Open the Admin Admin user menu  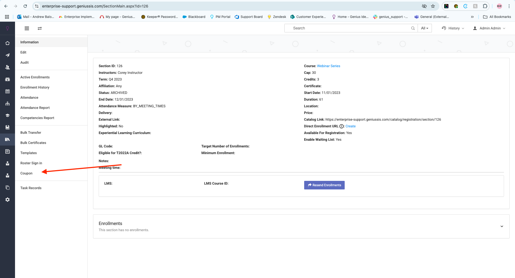click(x=489, y=28)
